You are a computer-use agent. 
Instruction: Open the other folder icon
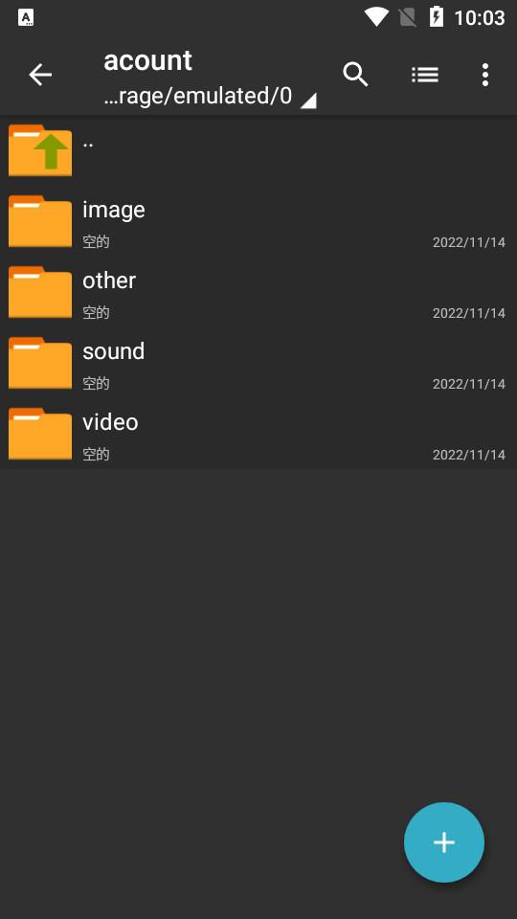tap(40, 292)
